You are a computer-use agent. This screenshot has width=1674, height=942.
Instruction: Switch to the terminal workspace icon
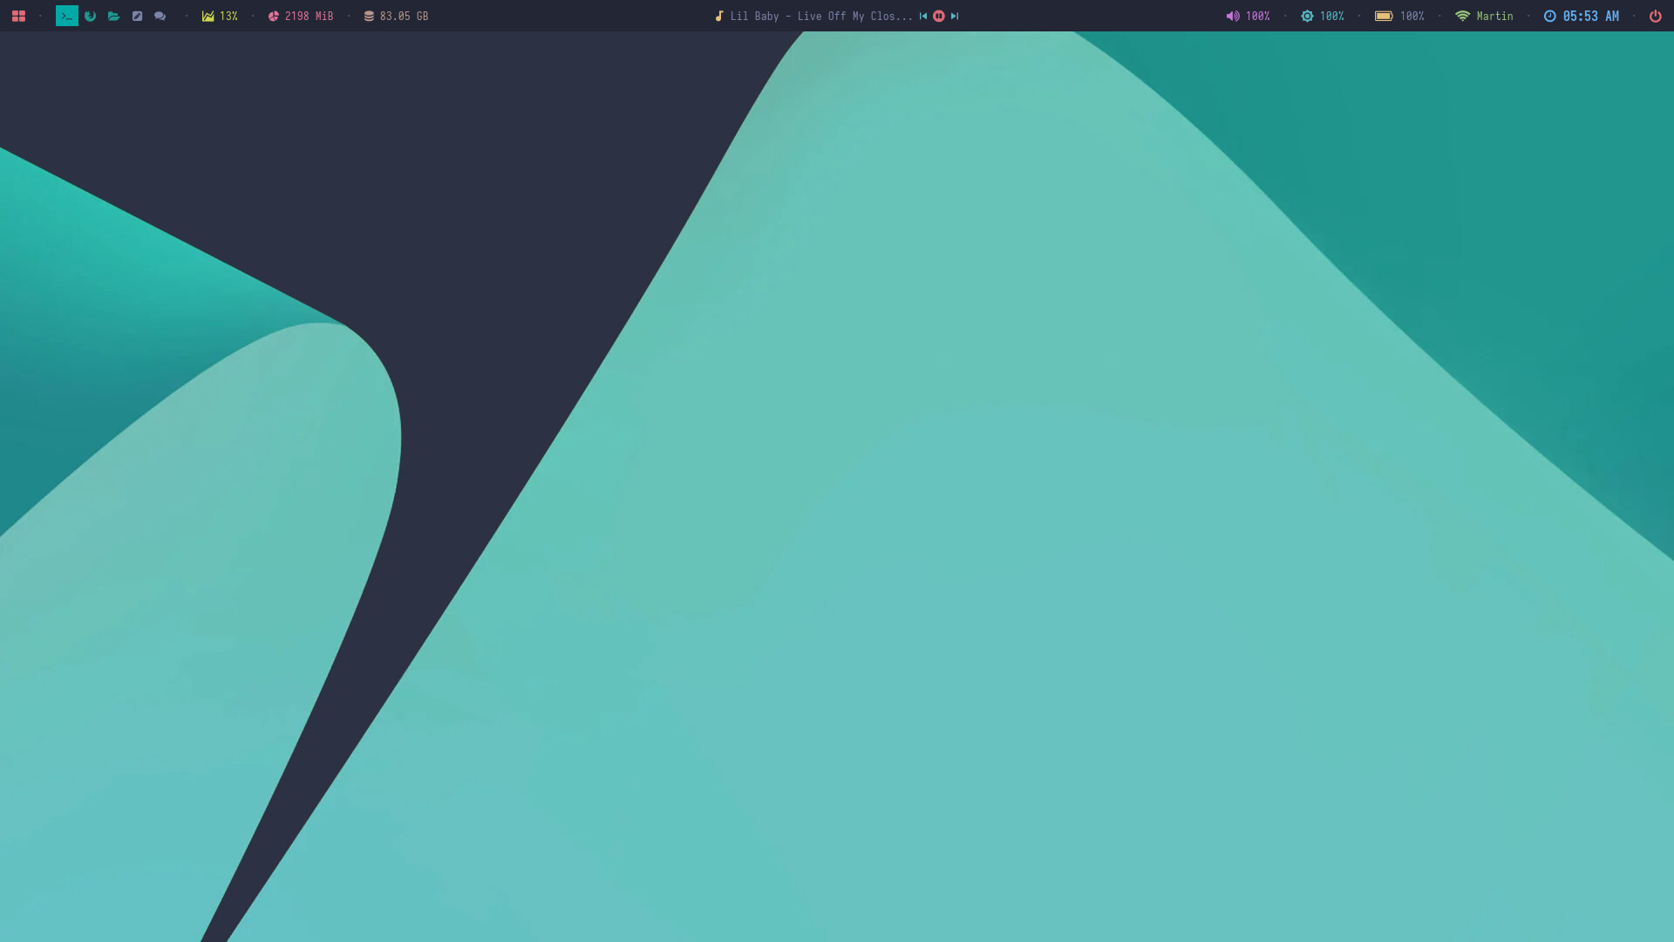pos(67,16)
